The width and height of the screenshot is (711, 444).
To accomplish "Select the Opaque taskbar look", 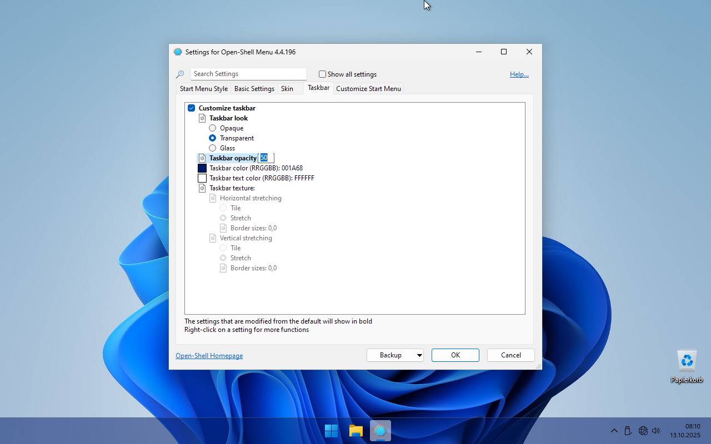I will [x=212, y=128].
